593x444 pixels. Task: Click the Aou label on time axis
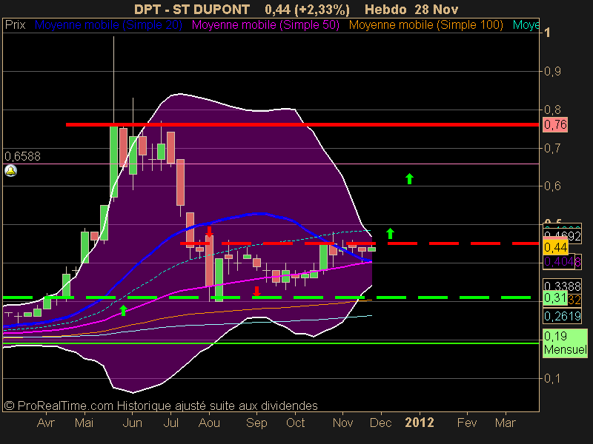point(209,423)
